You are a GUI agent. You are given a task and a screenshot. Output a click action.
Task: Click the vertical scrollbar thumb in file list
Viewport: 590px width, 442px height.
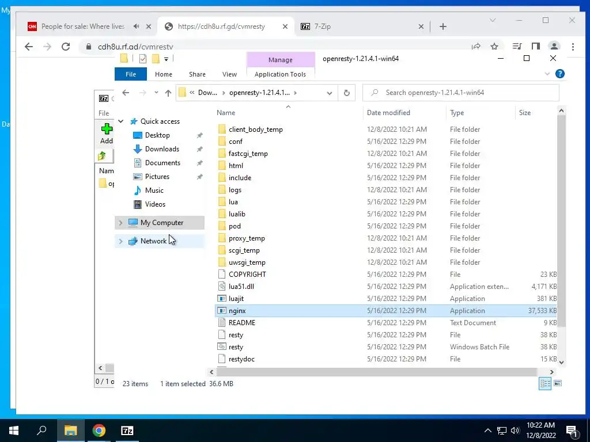tap(561, 221)
